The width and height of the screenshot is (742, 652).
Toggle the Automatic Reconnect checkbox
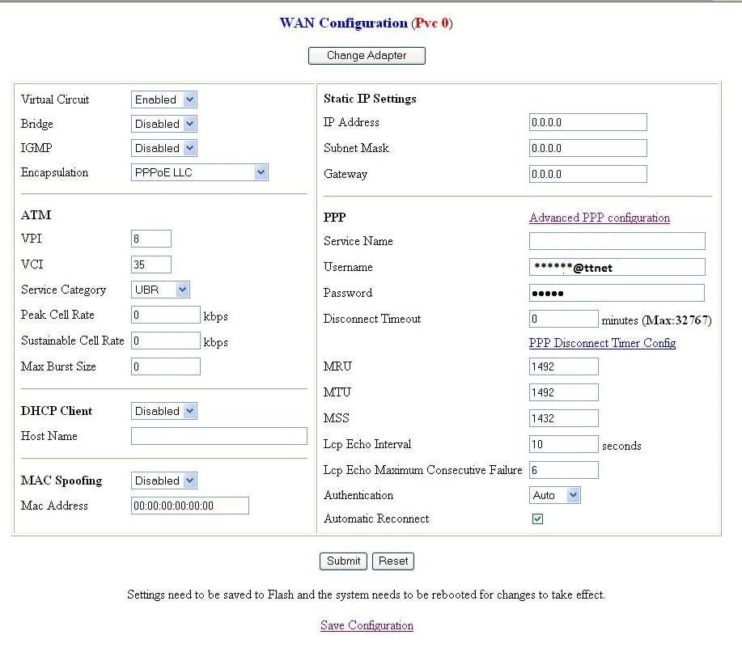(537, 518)
